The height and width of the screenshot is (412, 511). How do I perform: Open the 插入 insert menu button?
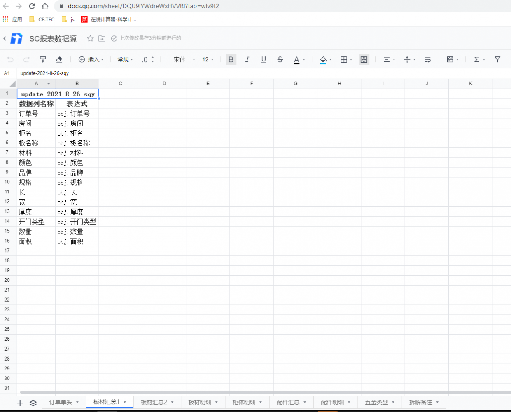[91, 59]
